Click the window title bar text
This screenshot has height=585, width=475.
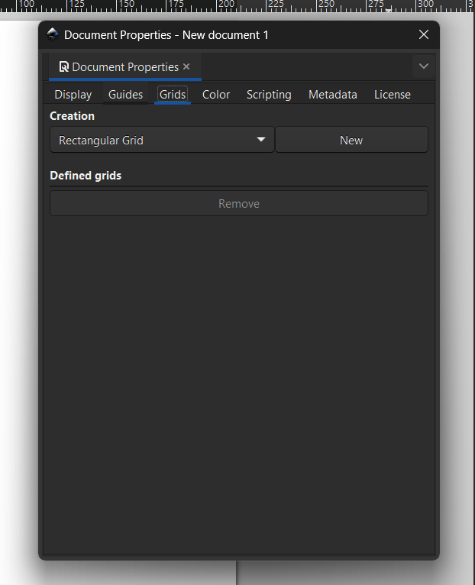[166, 34]
